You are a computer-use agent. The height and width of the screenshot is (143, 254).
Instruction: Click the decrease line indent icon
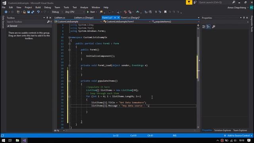[146, 12]
